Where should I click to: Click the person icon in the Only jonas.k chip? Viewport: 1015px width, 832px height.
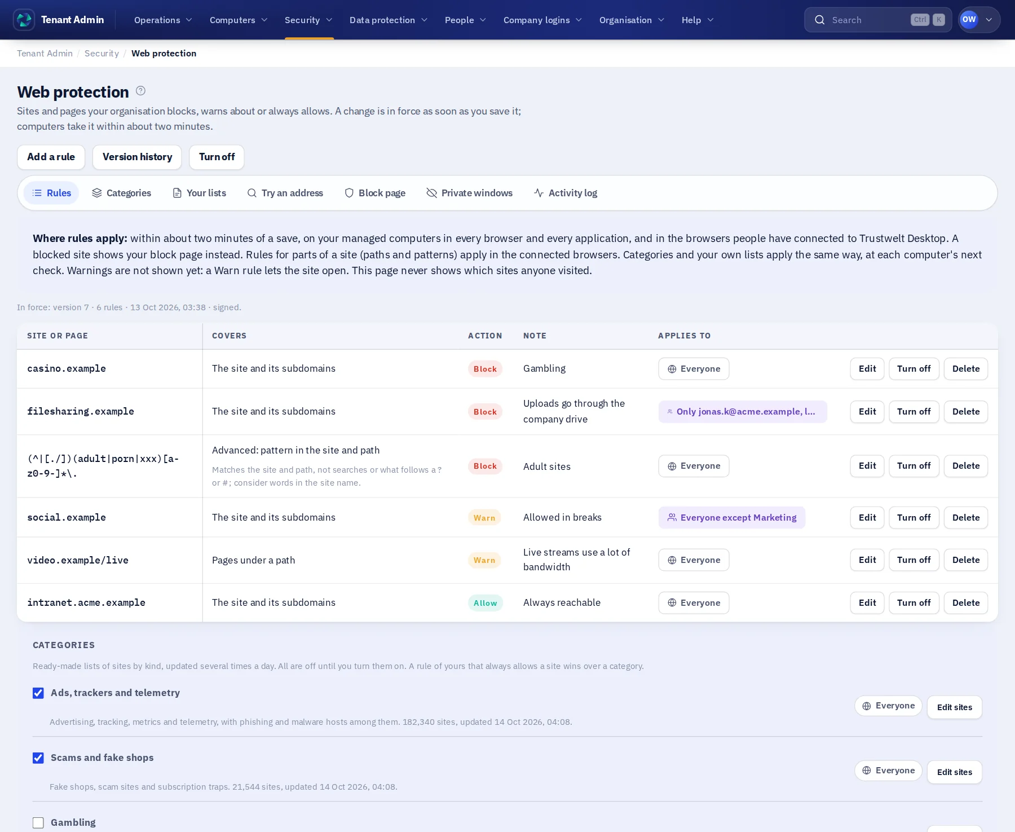tap(670, 412)
